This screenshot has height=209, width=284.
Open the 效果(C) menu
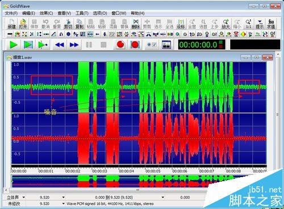pyautogui.click(x=46, y=13)
